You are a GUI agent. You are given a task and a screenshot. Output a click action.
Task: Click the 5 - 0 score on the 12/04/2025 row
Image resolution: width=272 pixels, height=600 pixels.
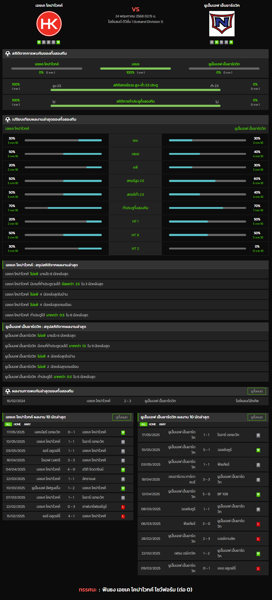[x=207, y=494]
